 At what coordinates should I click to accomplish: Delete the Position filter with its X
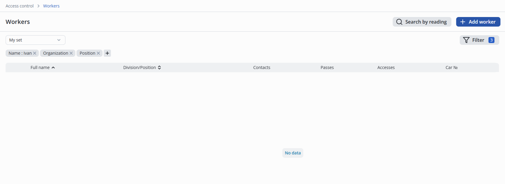[98, 53]
